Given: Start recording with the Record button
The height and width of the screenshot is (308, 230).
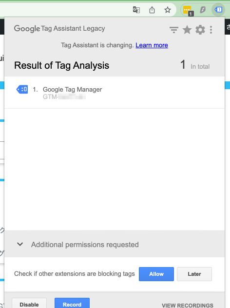Looking at the screenshot, I should (x=72, y=304).
